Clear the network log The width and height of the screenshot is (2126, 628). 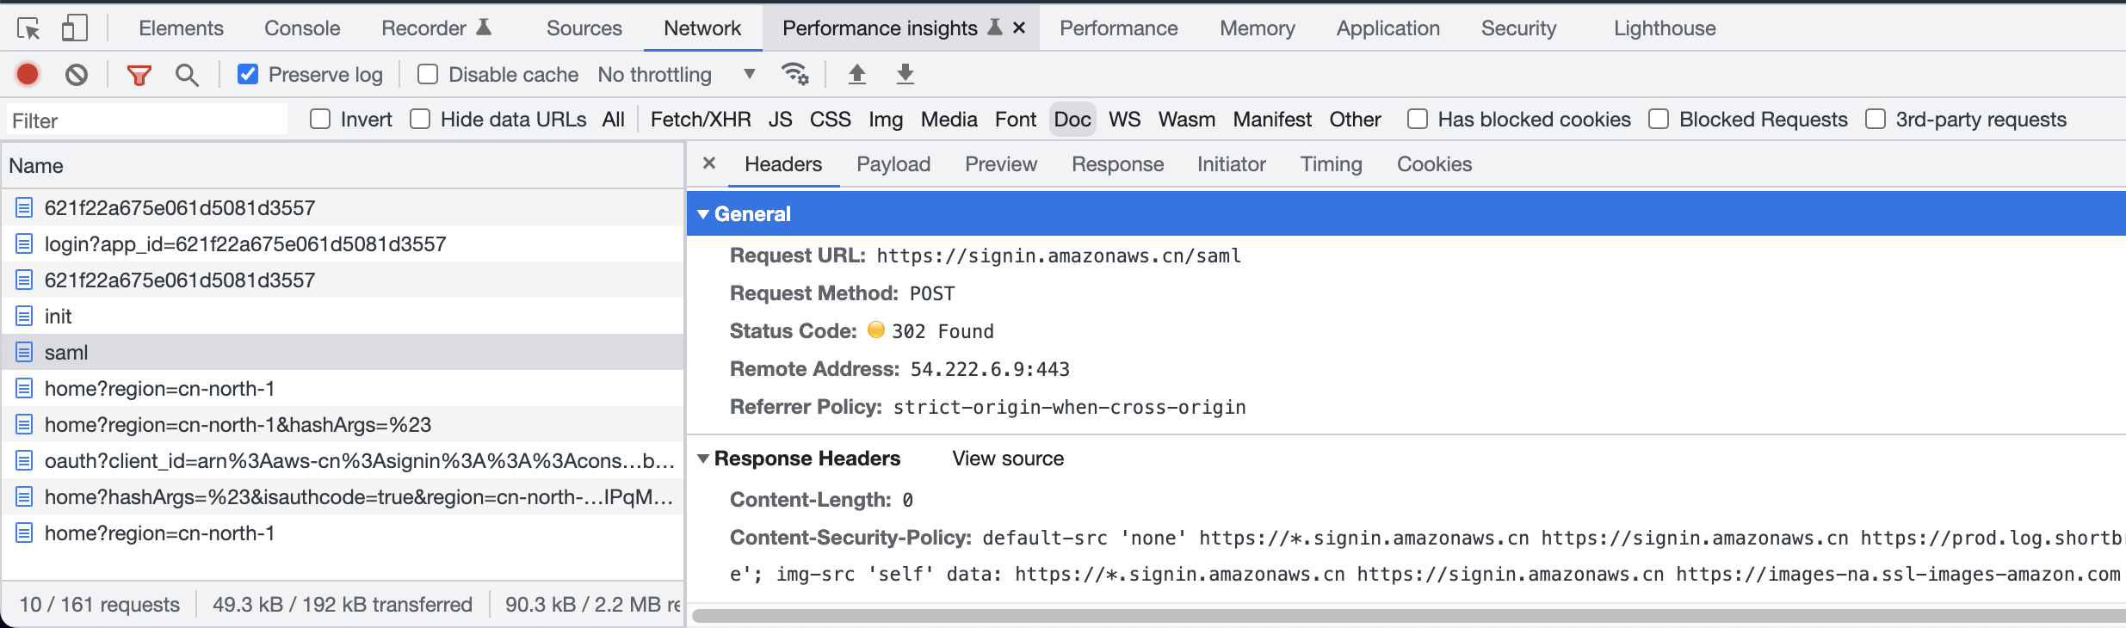77,74
